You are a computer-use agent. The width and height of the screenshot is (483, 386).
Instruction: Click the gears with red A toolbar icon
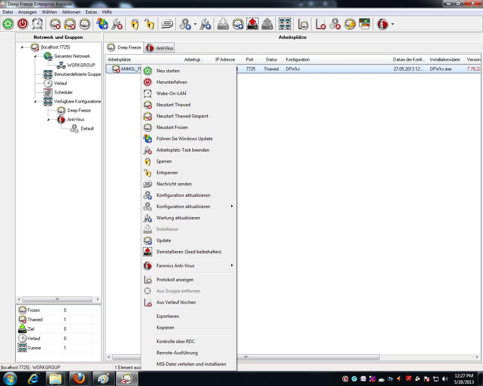[x=335, y=24]
